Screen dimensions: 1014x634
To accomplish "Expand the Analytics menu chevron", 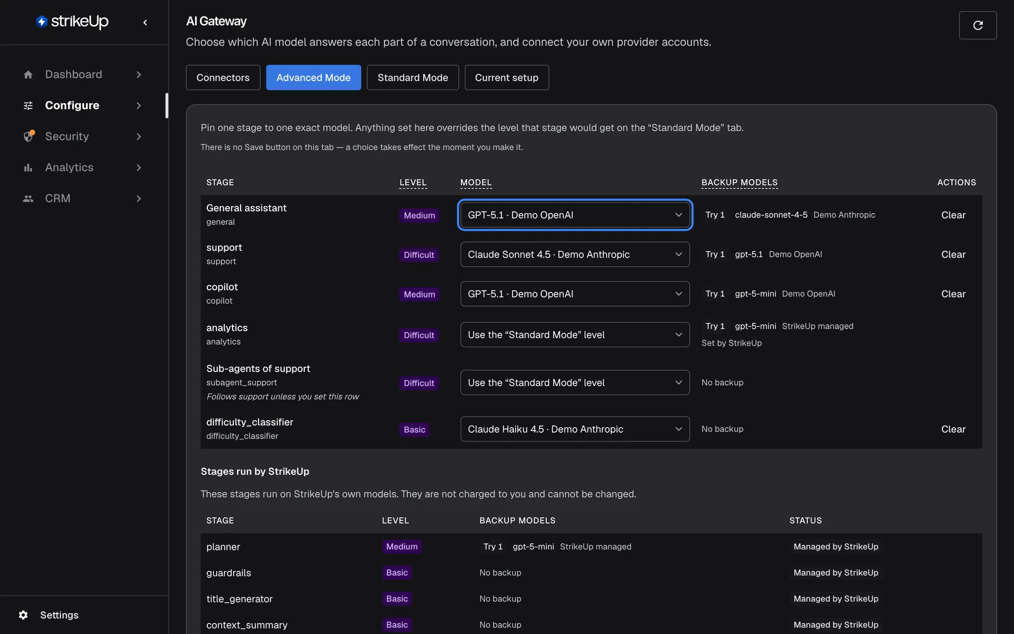I will click(139, 167).
